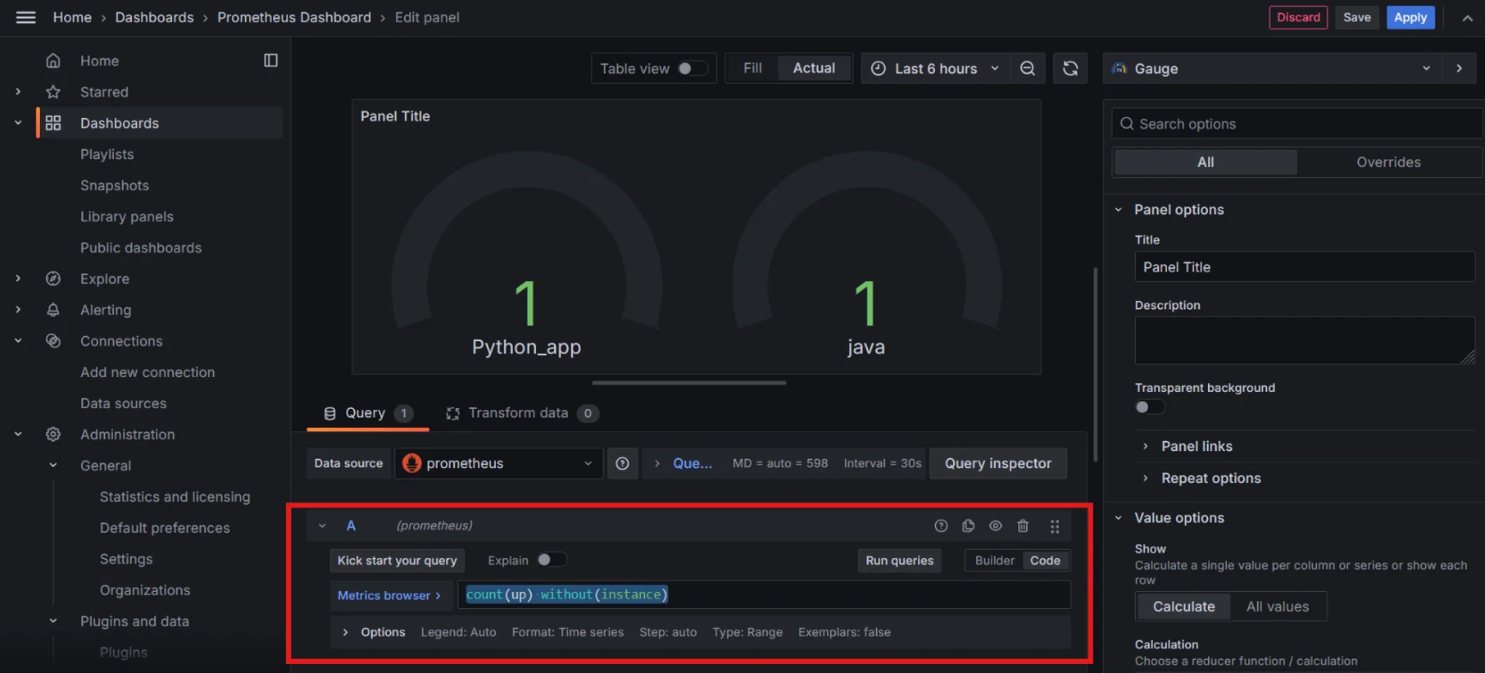Click the search magnifier in Search options
1485x673 pixels.
click(1127, 124)
